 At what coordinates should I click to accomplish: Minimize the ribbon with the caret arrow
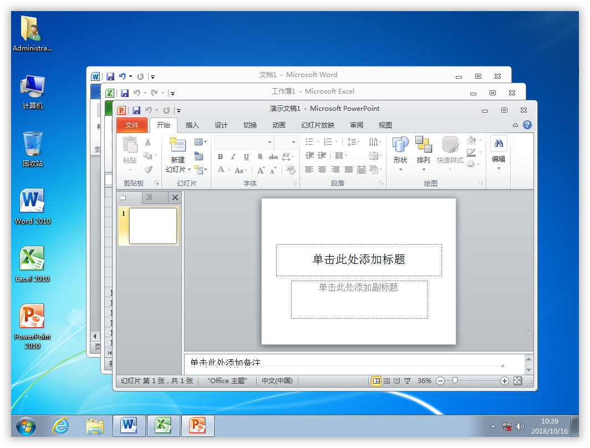coord(515,125)
